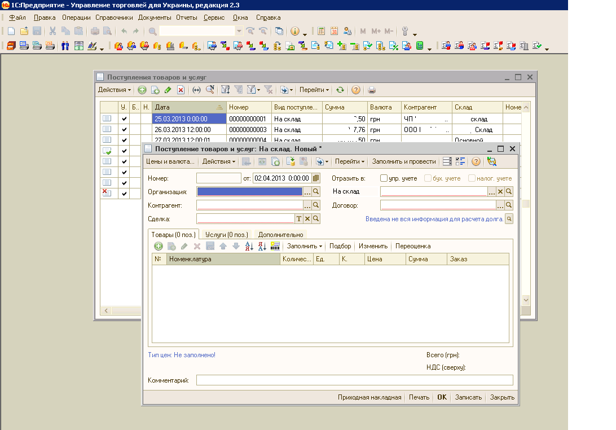Click the sort descending Я-А icon in Товары toolbar
Screen dimensions: 616x430
pyautogui.click(x=262, y=246)
